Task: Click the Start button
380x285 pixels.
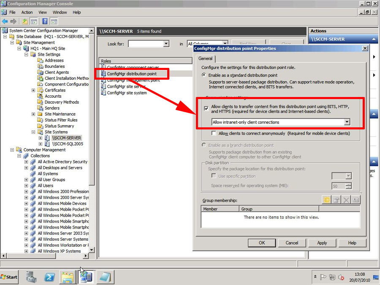Action: [9, 277]
